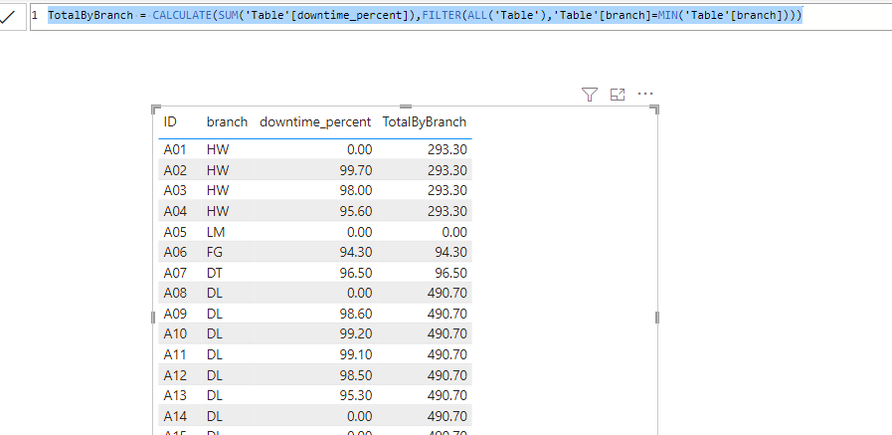The image size is (892, 435).
Task: Open Focus mode on the table visual
Action: pyautogui.click(x=618, y=95)
